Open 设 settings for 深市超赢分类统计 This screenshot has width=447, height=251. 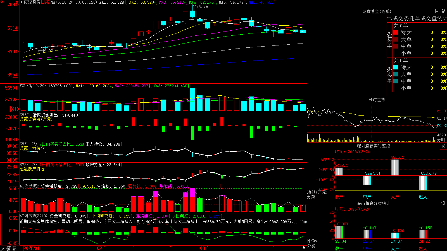click(x=443, y=203)
